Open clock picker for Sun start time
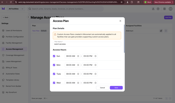This screenshot has width=175, height=103. coord(78,56)
